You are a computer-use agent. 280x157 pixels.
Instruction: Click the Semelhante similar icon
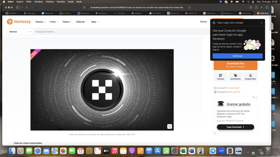point(235,77)
